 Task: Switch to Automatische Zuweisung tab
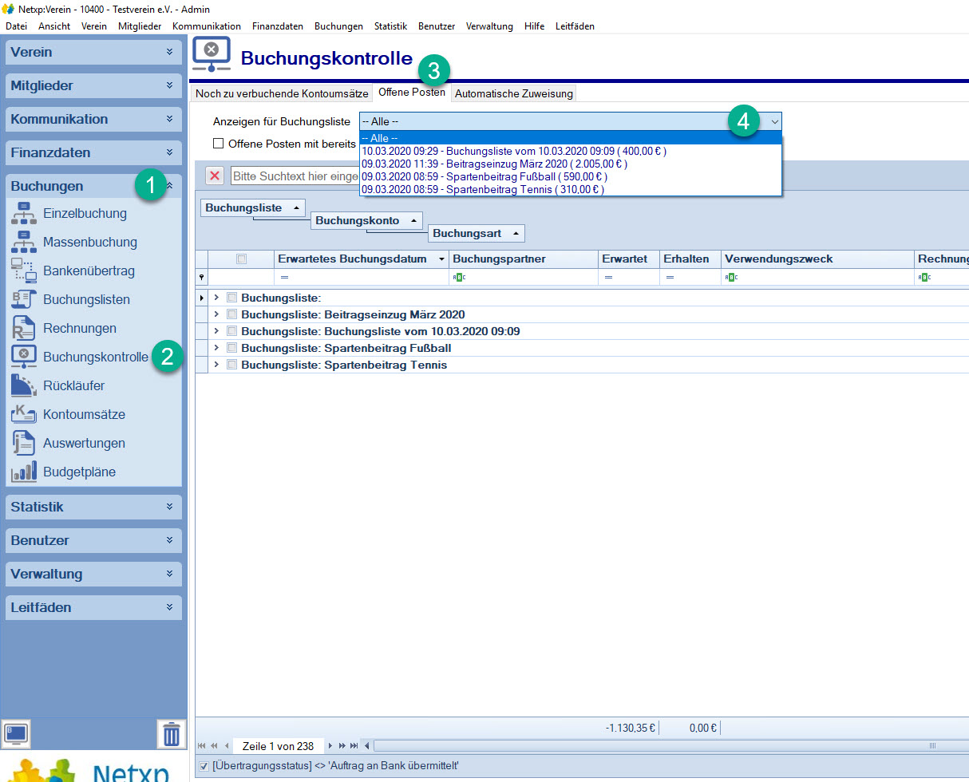[x=513, y=93]
